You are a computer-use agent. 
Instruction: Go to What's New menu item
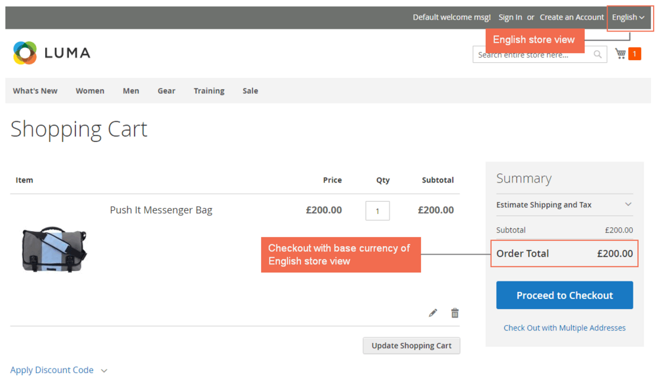(35, 91)
